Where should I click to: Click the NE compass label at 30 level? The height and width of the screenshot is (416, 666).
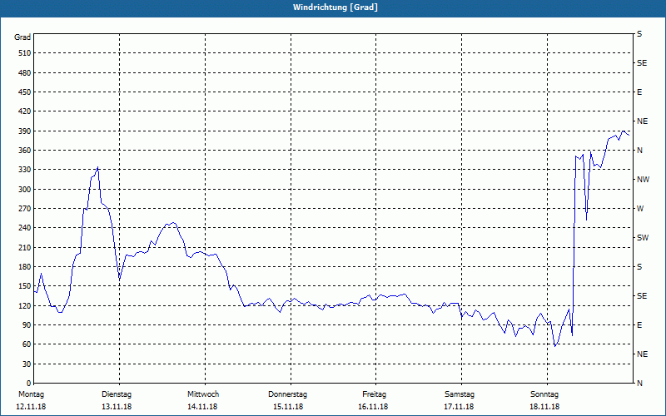(x=642, y=354)
